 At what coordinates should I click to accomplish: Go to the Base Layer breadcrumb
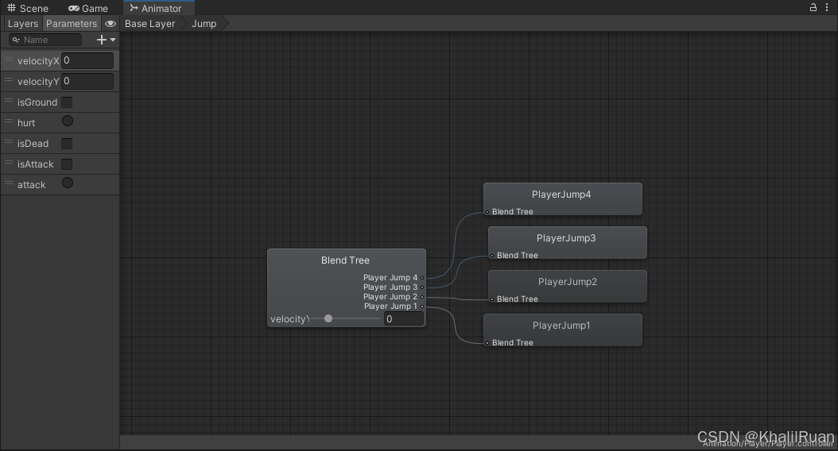coord(149,24)
